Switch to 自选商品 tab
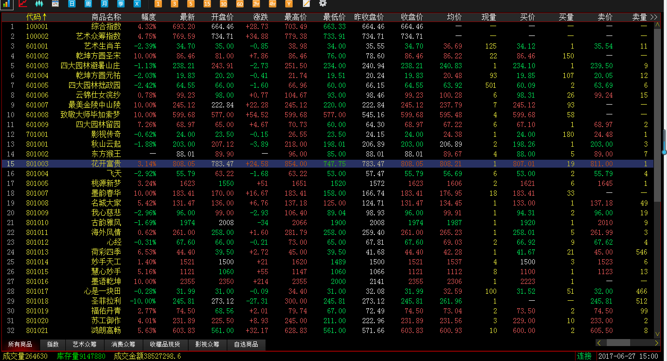 246,345
